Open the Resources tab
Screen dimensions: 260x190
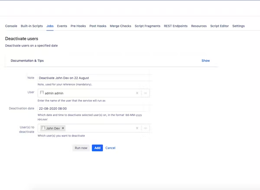199,26
